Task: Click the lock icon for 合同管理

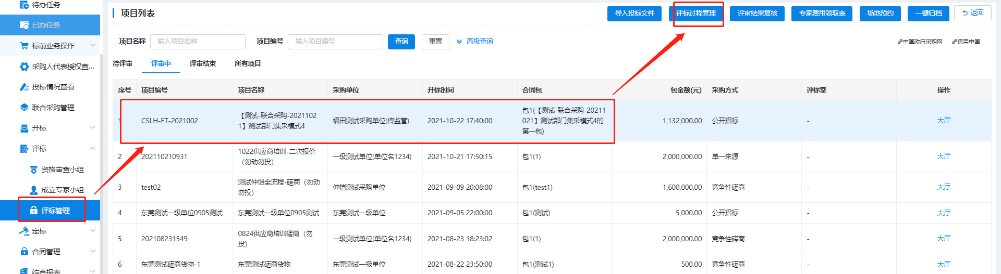Action: point(24,252)
